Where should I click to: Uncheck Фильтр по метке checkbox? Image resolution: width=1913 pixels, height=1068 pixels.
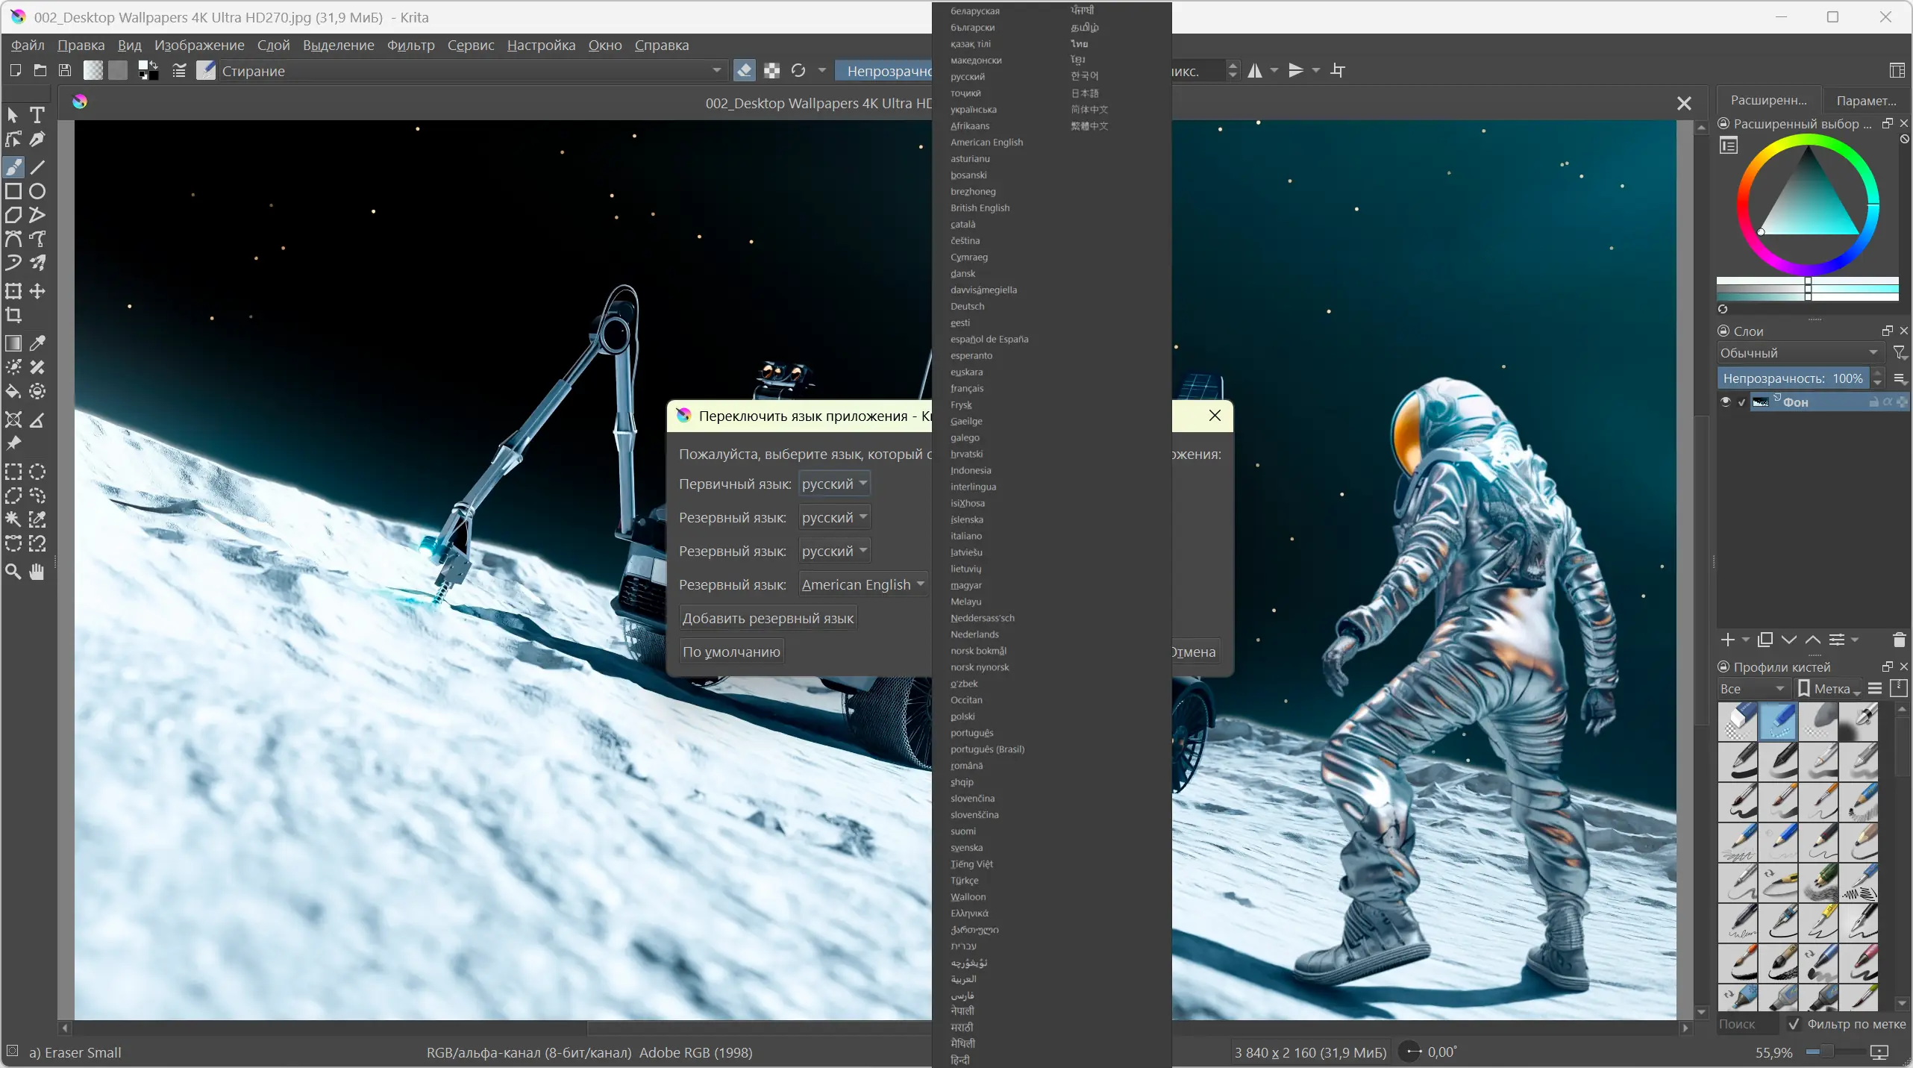[1794, 1024]
